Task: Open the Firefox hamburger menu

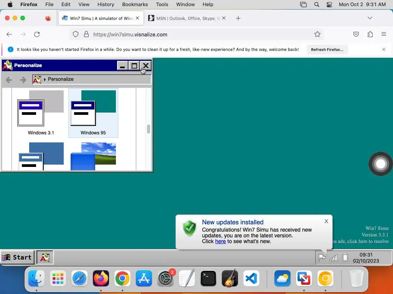Action: [383, 34]
